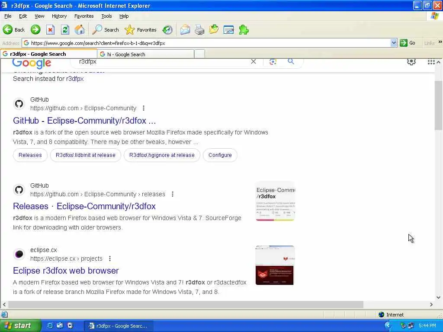Image resolution: width=443 pixels, height=332 pixels.
Task: Open the Favorites menu
Action: [84, 16]
